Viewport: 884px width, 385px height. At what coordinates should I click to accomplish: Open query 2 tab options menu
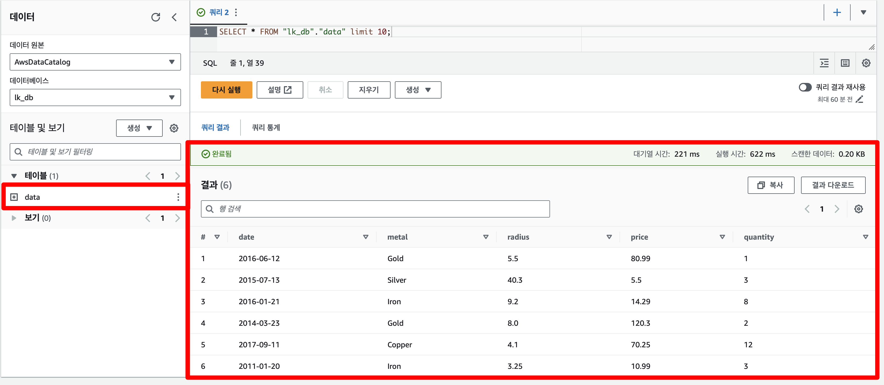pyautogui.click(x=236, y=12)
